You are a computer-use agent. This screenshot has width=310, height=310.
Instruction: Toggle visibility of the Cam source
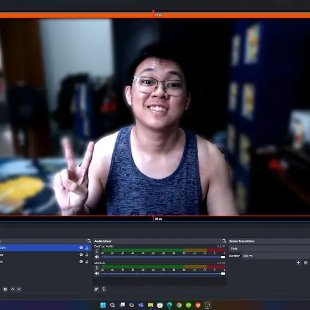[81, 248]
